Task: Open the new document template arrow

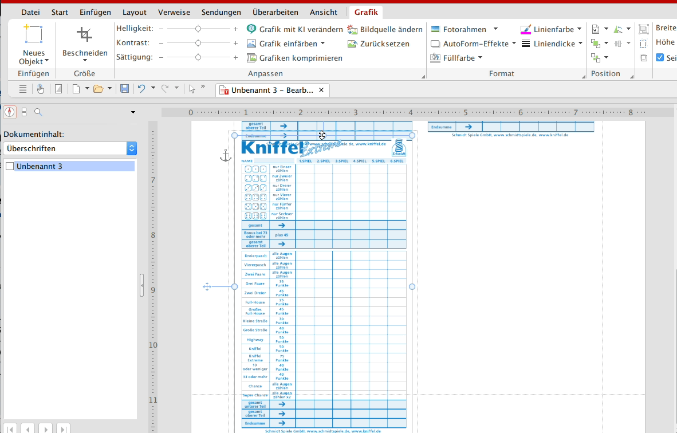Action: pyautogui.click(x=87, y=89)
